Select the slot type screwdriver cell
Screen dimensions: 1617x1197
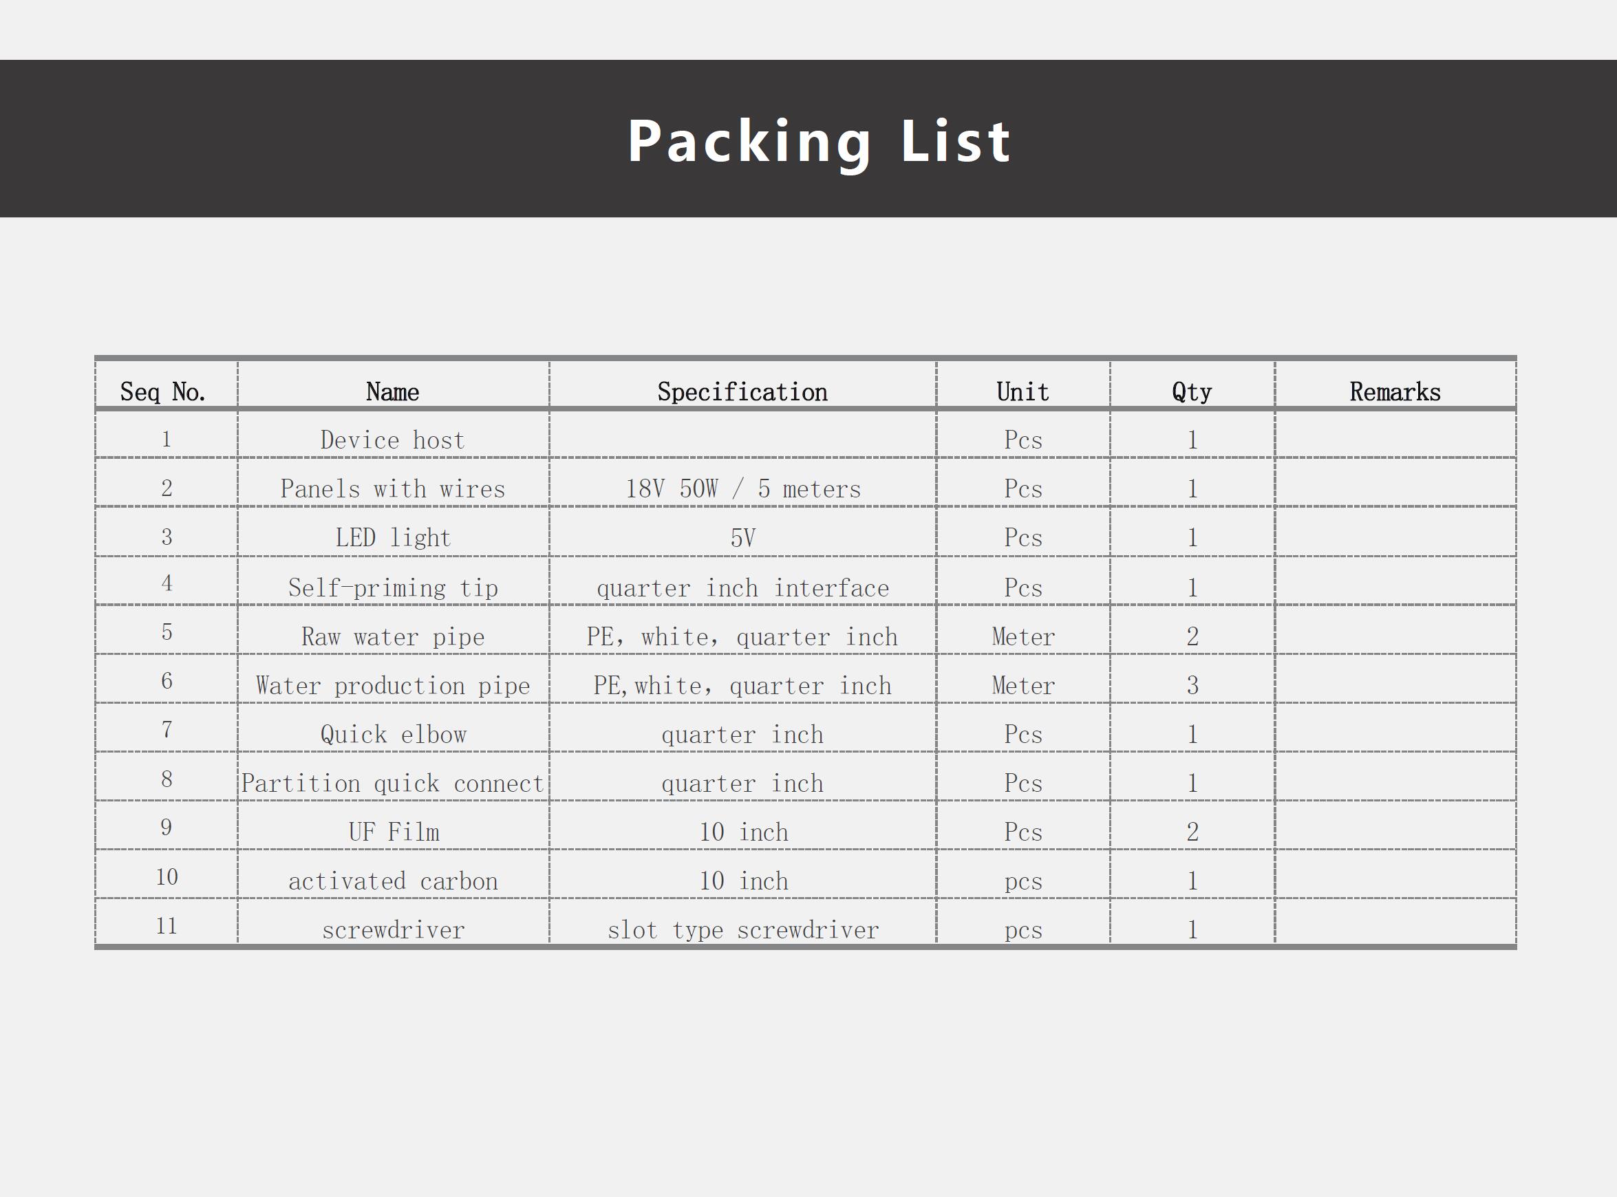(743, 929)
